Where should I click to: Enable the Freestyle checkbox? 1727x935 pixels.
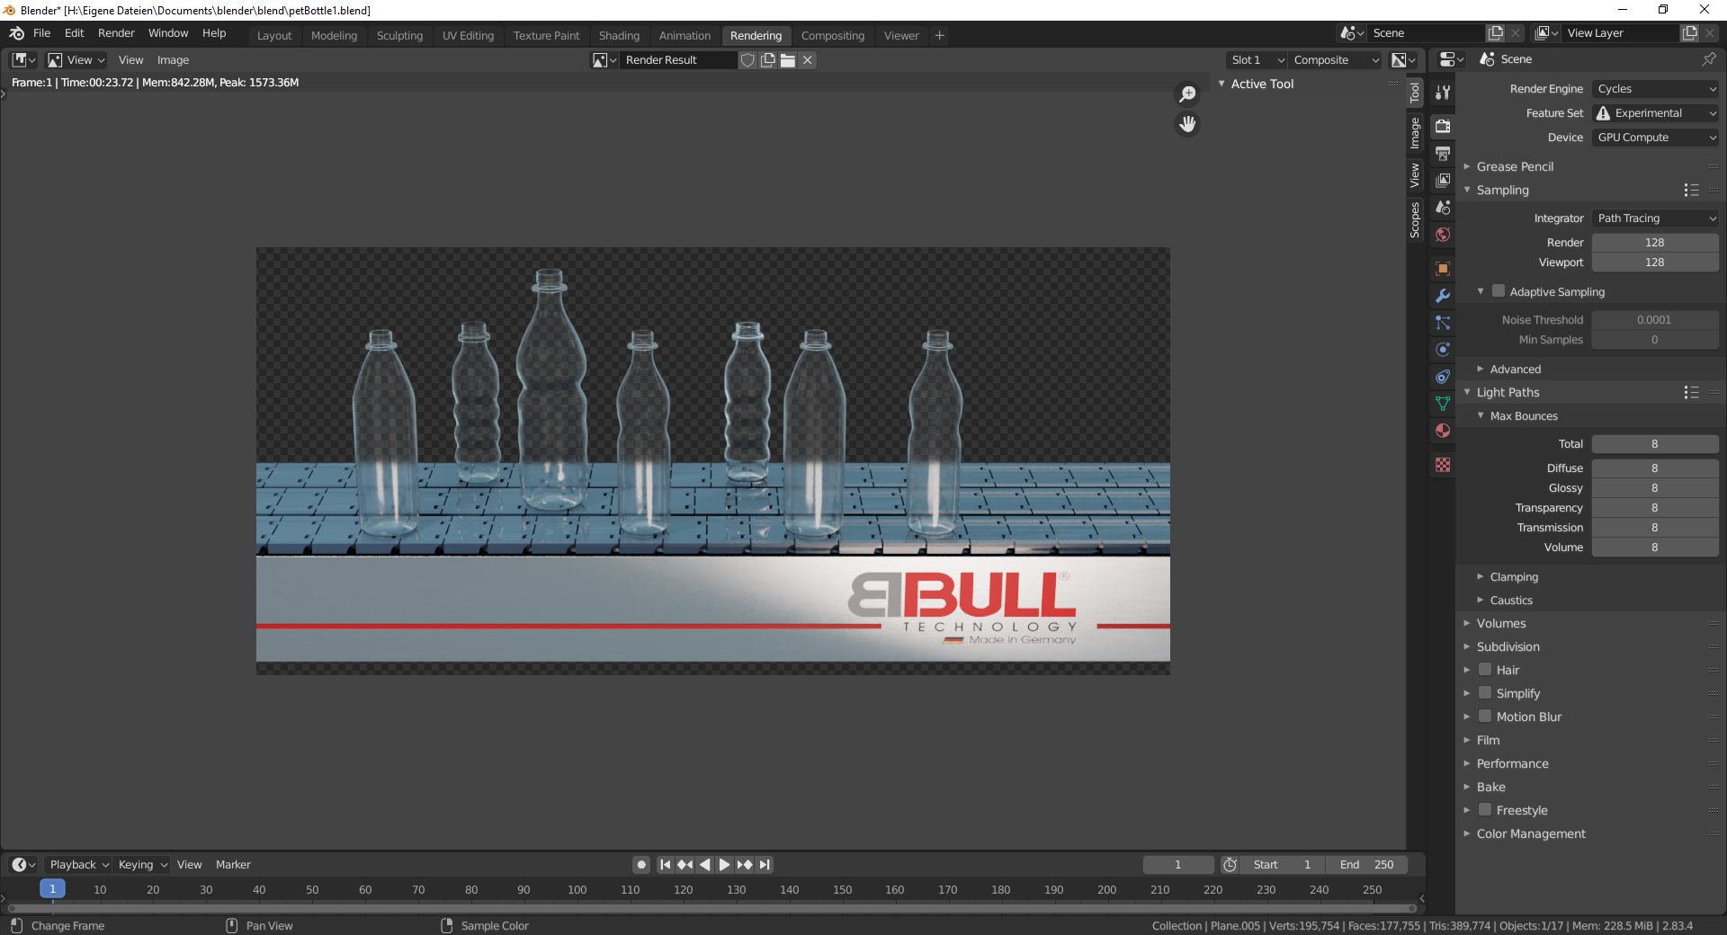(1485, 810)
